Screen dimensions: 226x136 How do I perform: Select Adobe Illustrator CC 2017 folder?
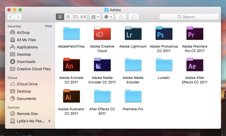(72, 96)
